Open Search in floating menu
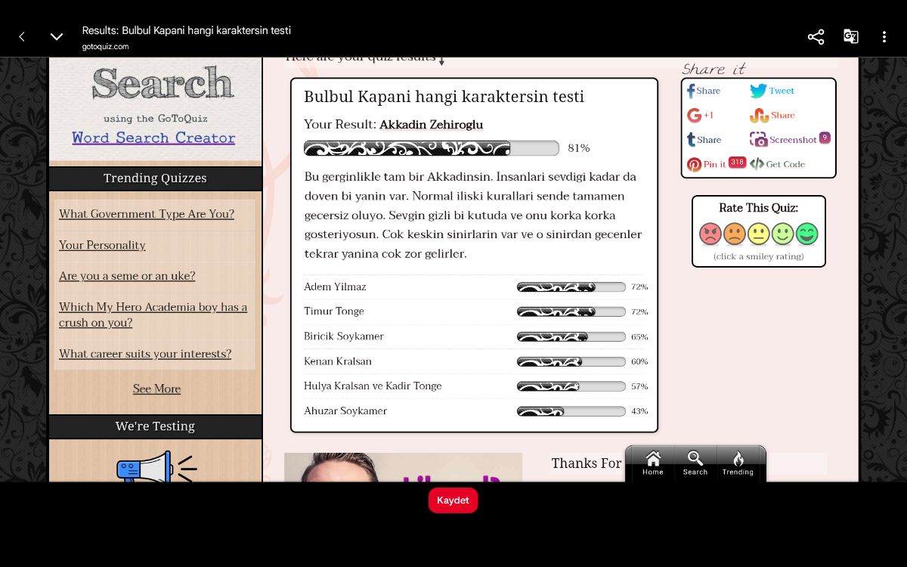The height and width of the screenshot is (567, 907). [x=695, y=463]
